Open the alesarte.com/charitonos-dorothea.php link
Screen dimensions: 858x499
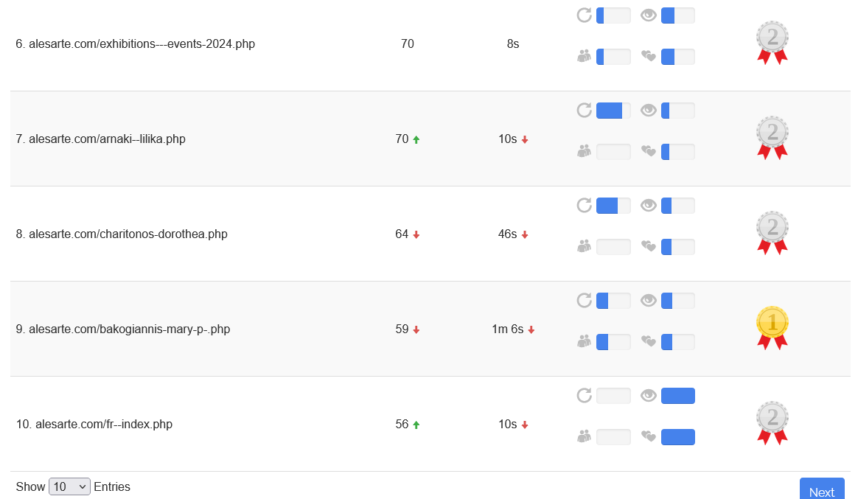128,234
